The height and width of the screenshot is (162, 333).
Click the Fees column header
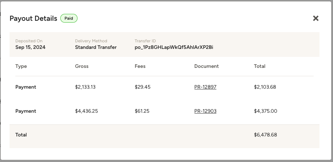point(140,66)
